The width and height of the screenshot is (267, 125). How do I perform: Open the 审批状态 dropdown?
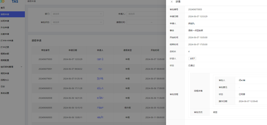click(x=77, y=22)
